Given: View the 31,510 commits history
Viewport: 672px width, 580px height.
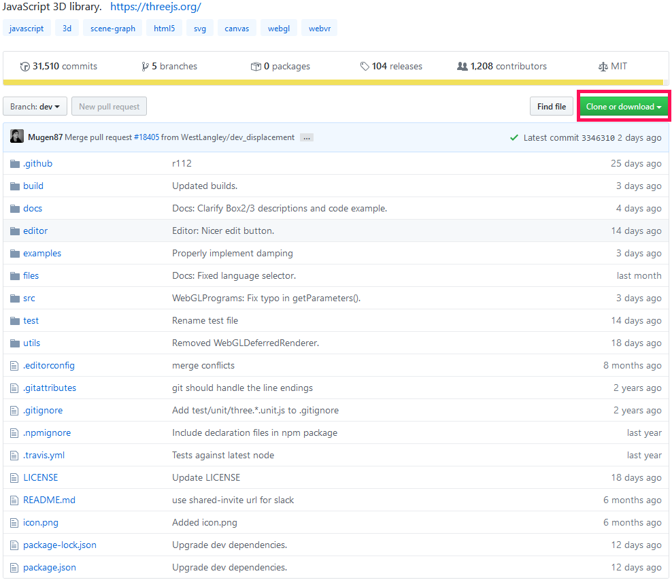Looking at the screenshot, I should point(58,67).
